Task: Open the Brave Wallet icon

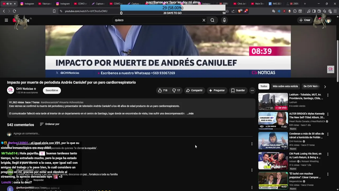Action: click(x=319, y=11)
